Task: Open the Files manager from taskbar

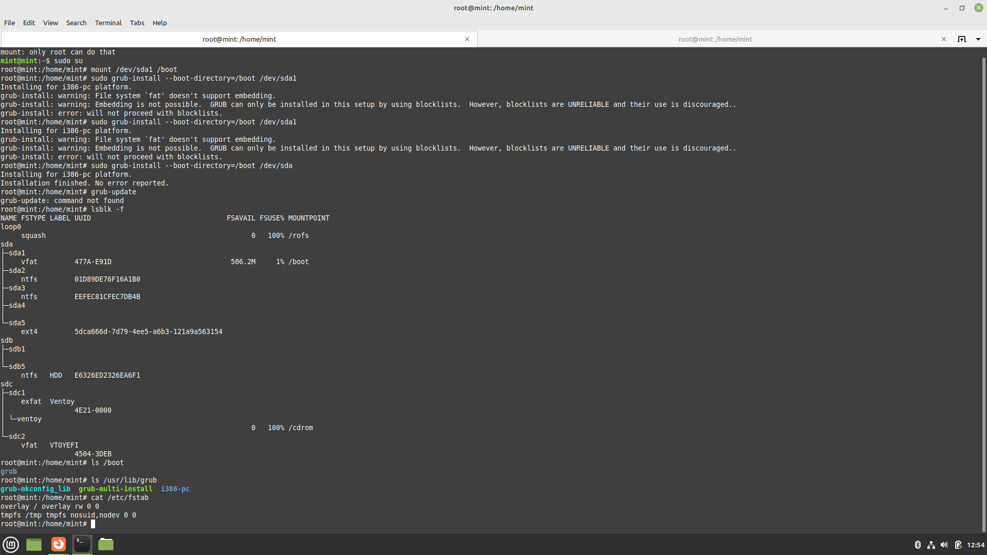Action: coord(106,544)
